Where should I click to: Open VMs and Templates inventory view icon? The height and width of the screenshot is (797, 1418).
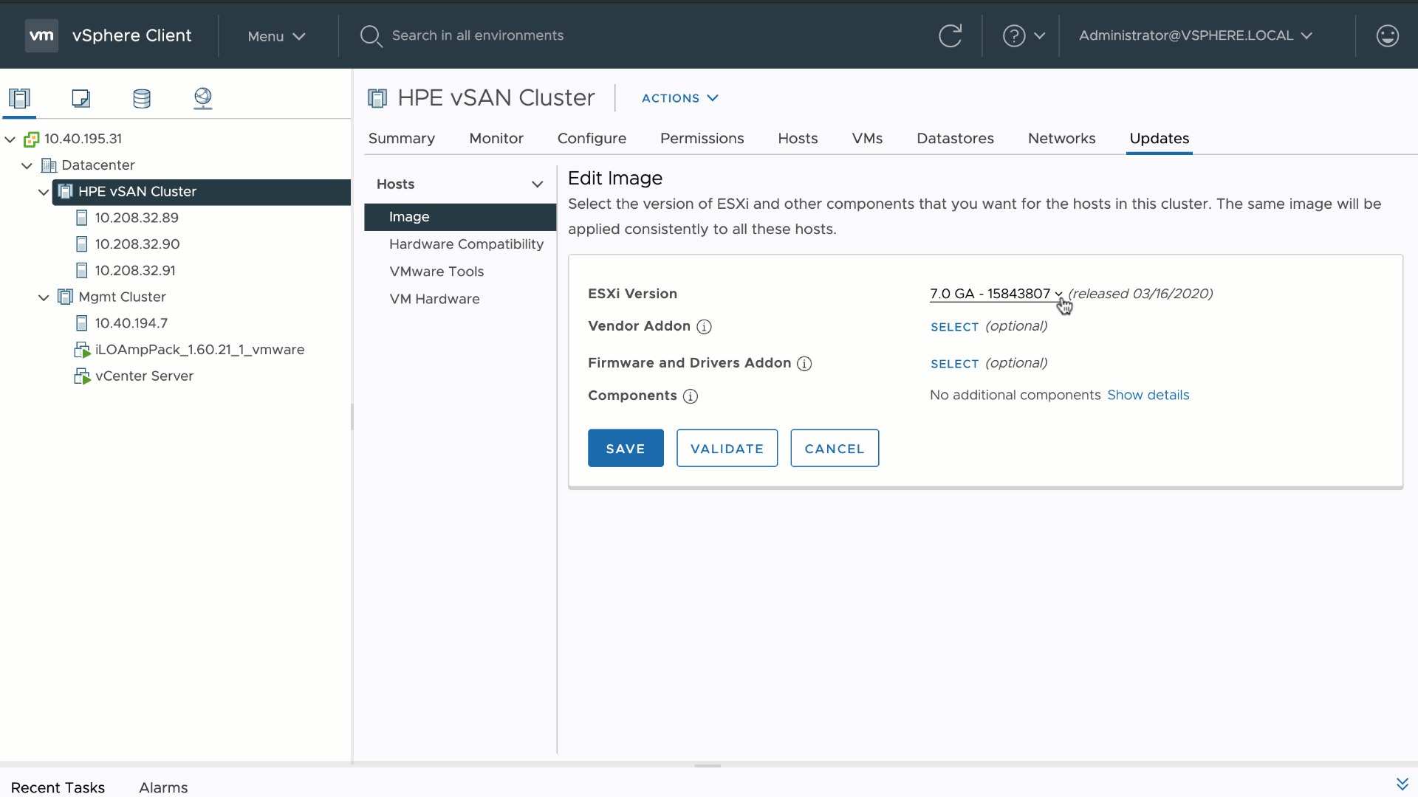coord(81,98)
